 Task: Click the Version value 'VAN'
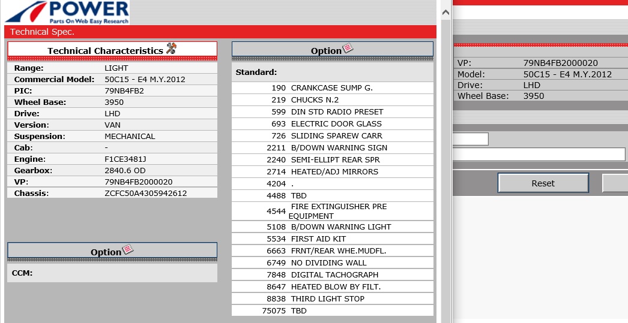[112, 125]
